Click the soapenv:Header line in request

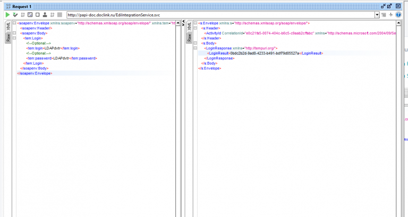pos(36,28)
